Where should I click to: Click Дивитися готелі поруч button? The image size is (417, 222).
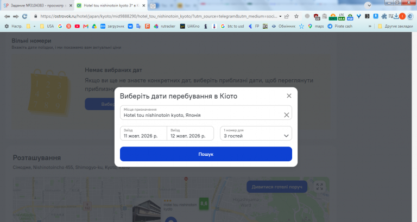(x=277, y=187)
